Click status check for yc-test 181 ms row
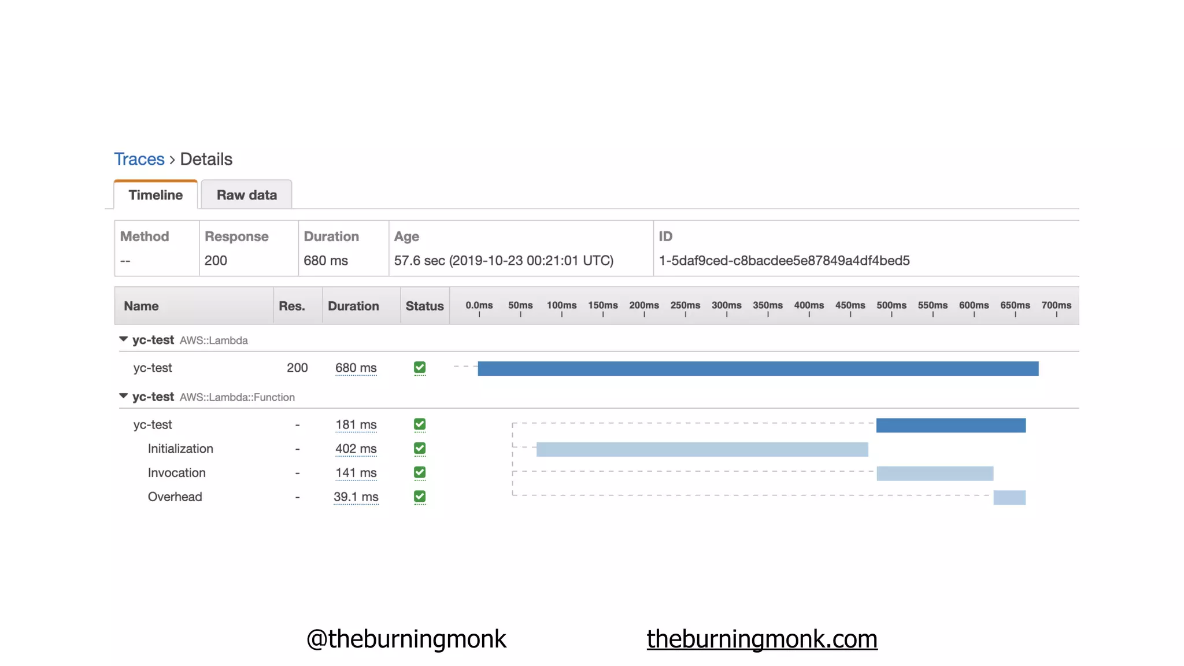Screen dimensions: 1184x666 420,424
